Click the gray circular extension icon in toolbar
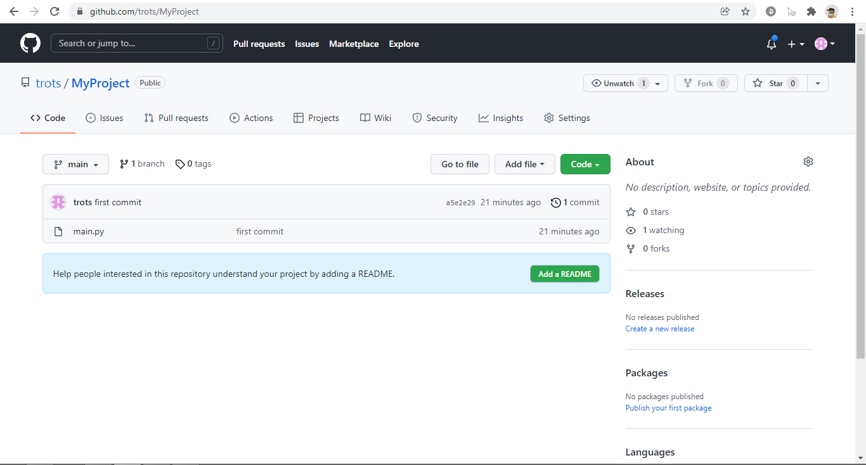Viewport: 866px width, 465px height. pos(771,11)
